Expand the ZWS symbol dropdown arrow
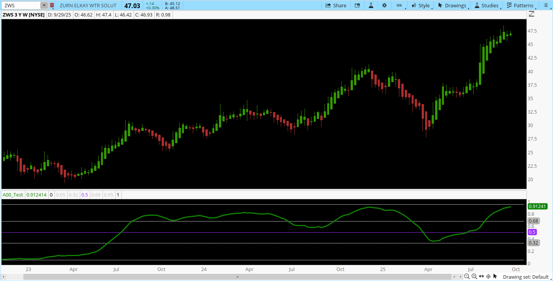This screenshot has height=281, width=553. (44, 5)
